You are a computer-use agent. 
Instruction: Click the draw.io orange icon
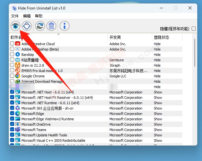pos(18,65)
